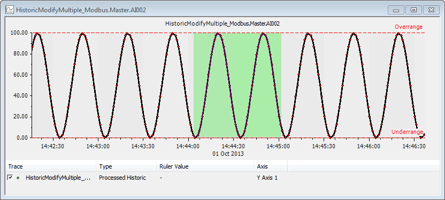Click the Processed Historic type cell
This screenshot has width=445, height=200.
[122, 178]
